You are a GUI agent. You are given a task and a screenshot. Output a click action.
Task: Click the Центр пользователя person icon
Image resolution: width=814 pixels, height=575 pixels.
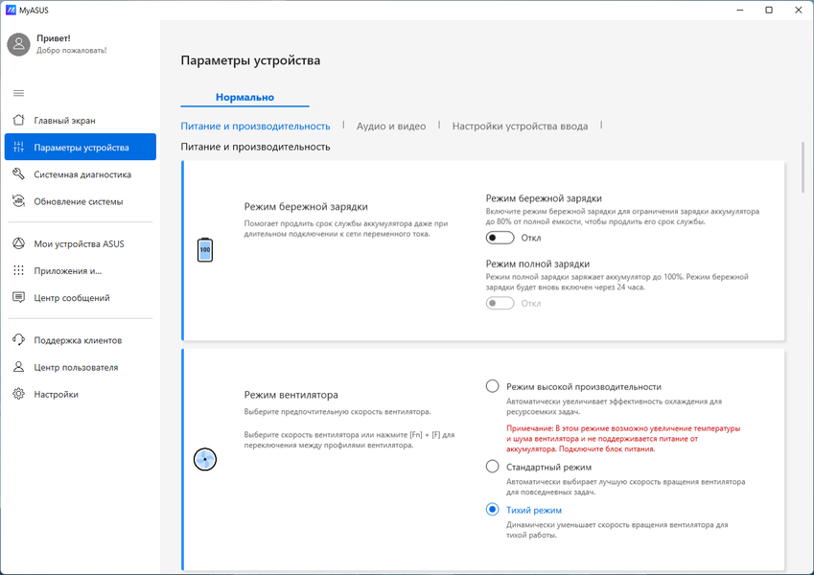[x=18, y=367]
